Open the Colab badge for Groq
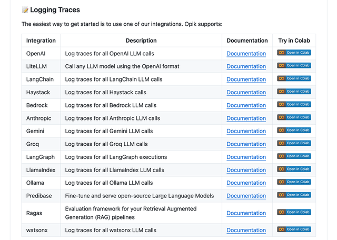 click(294, 143)
